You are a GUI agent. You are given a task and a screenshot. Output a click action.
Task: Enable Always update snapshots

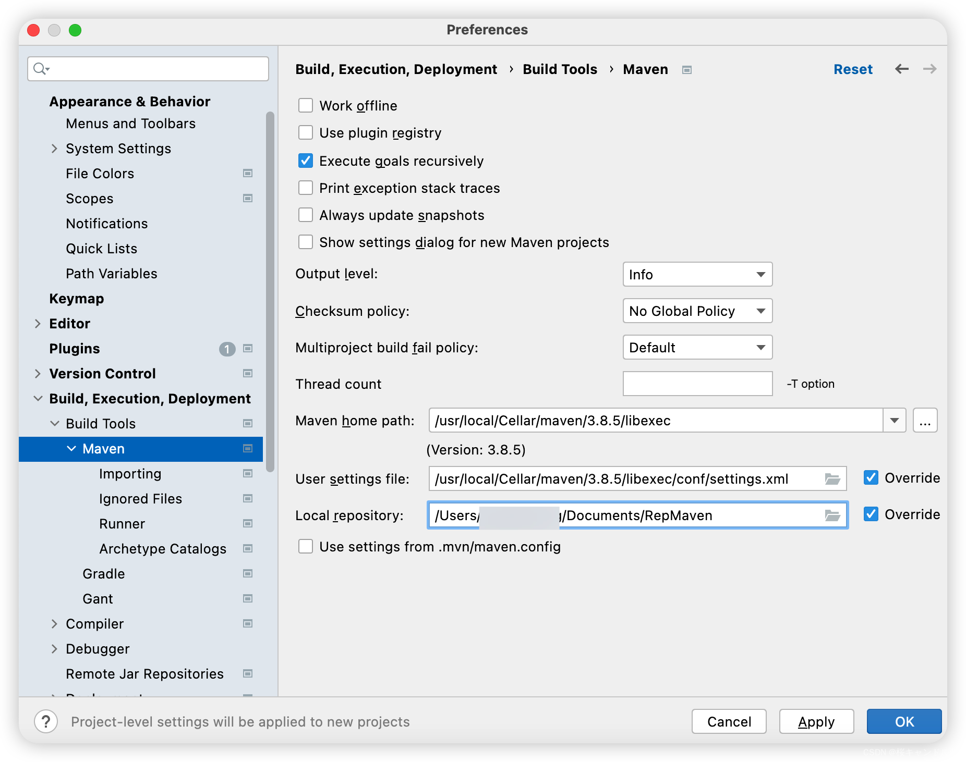click(x=306, y=215)
